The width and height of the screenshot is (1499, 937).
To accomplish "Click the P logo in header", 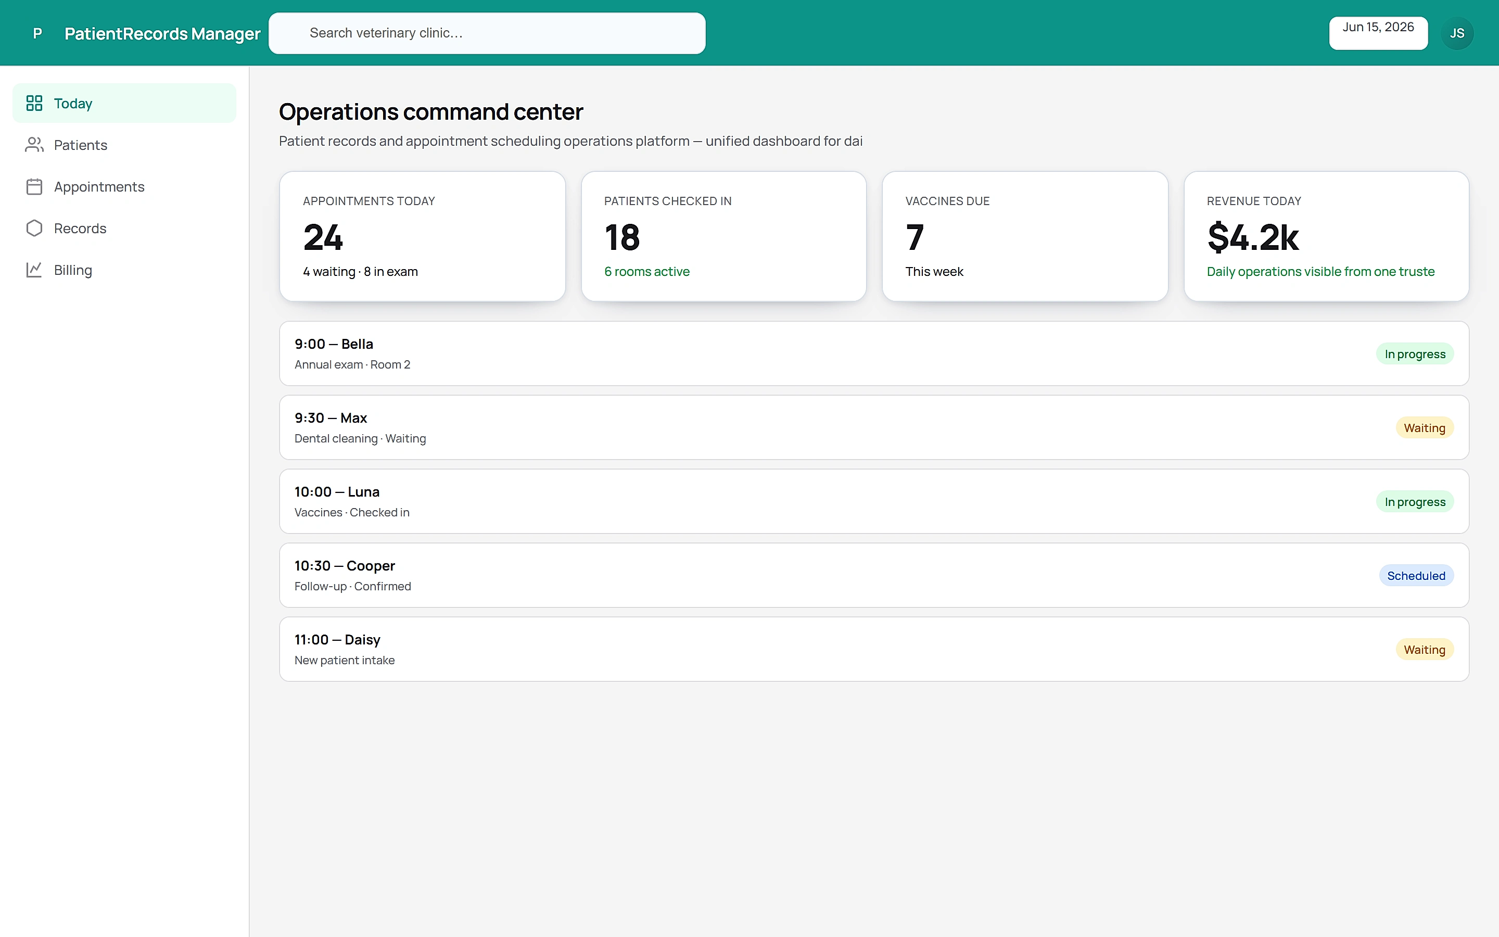I will pos(37,33).
